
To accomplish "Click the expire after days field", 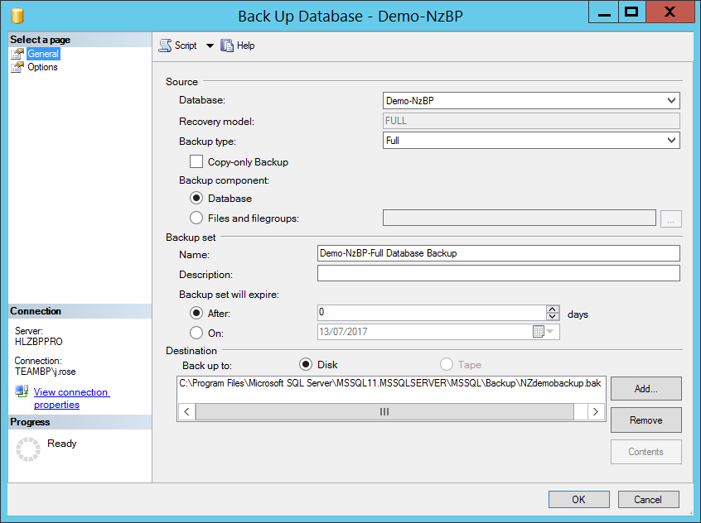I will pyautogui.click(x=432, y=313).
